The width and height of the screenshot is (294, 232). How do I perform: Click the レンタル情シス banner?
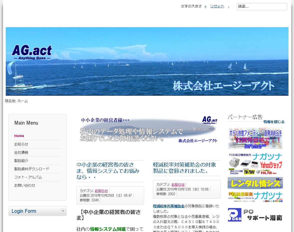click(x=255, y=183)
